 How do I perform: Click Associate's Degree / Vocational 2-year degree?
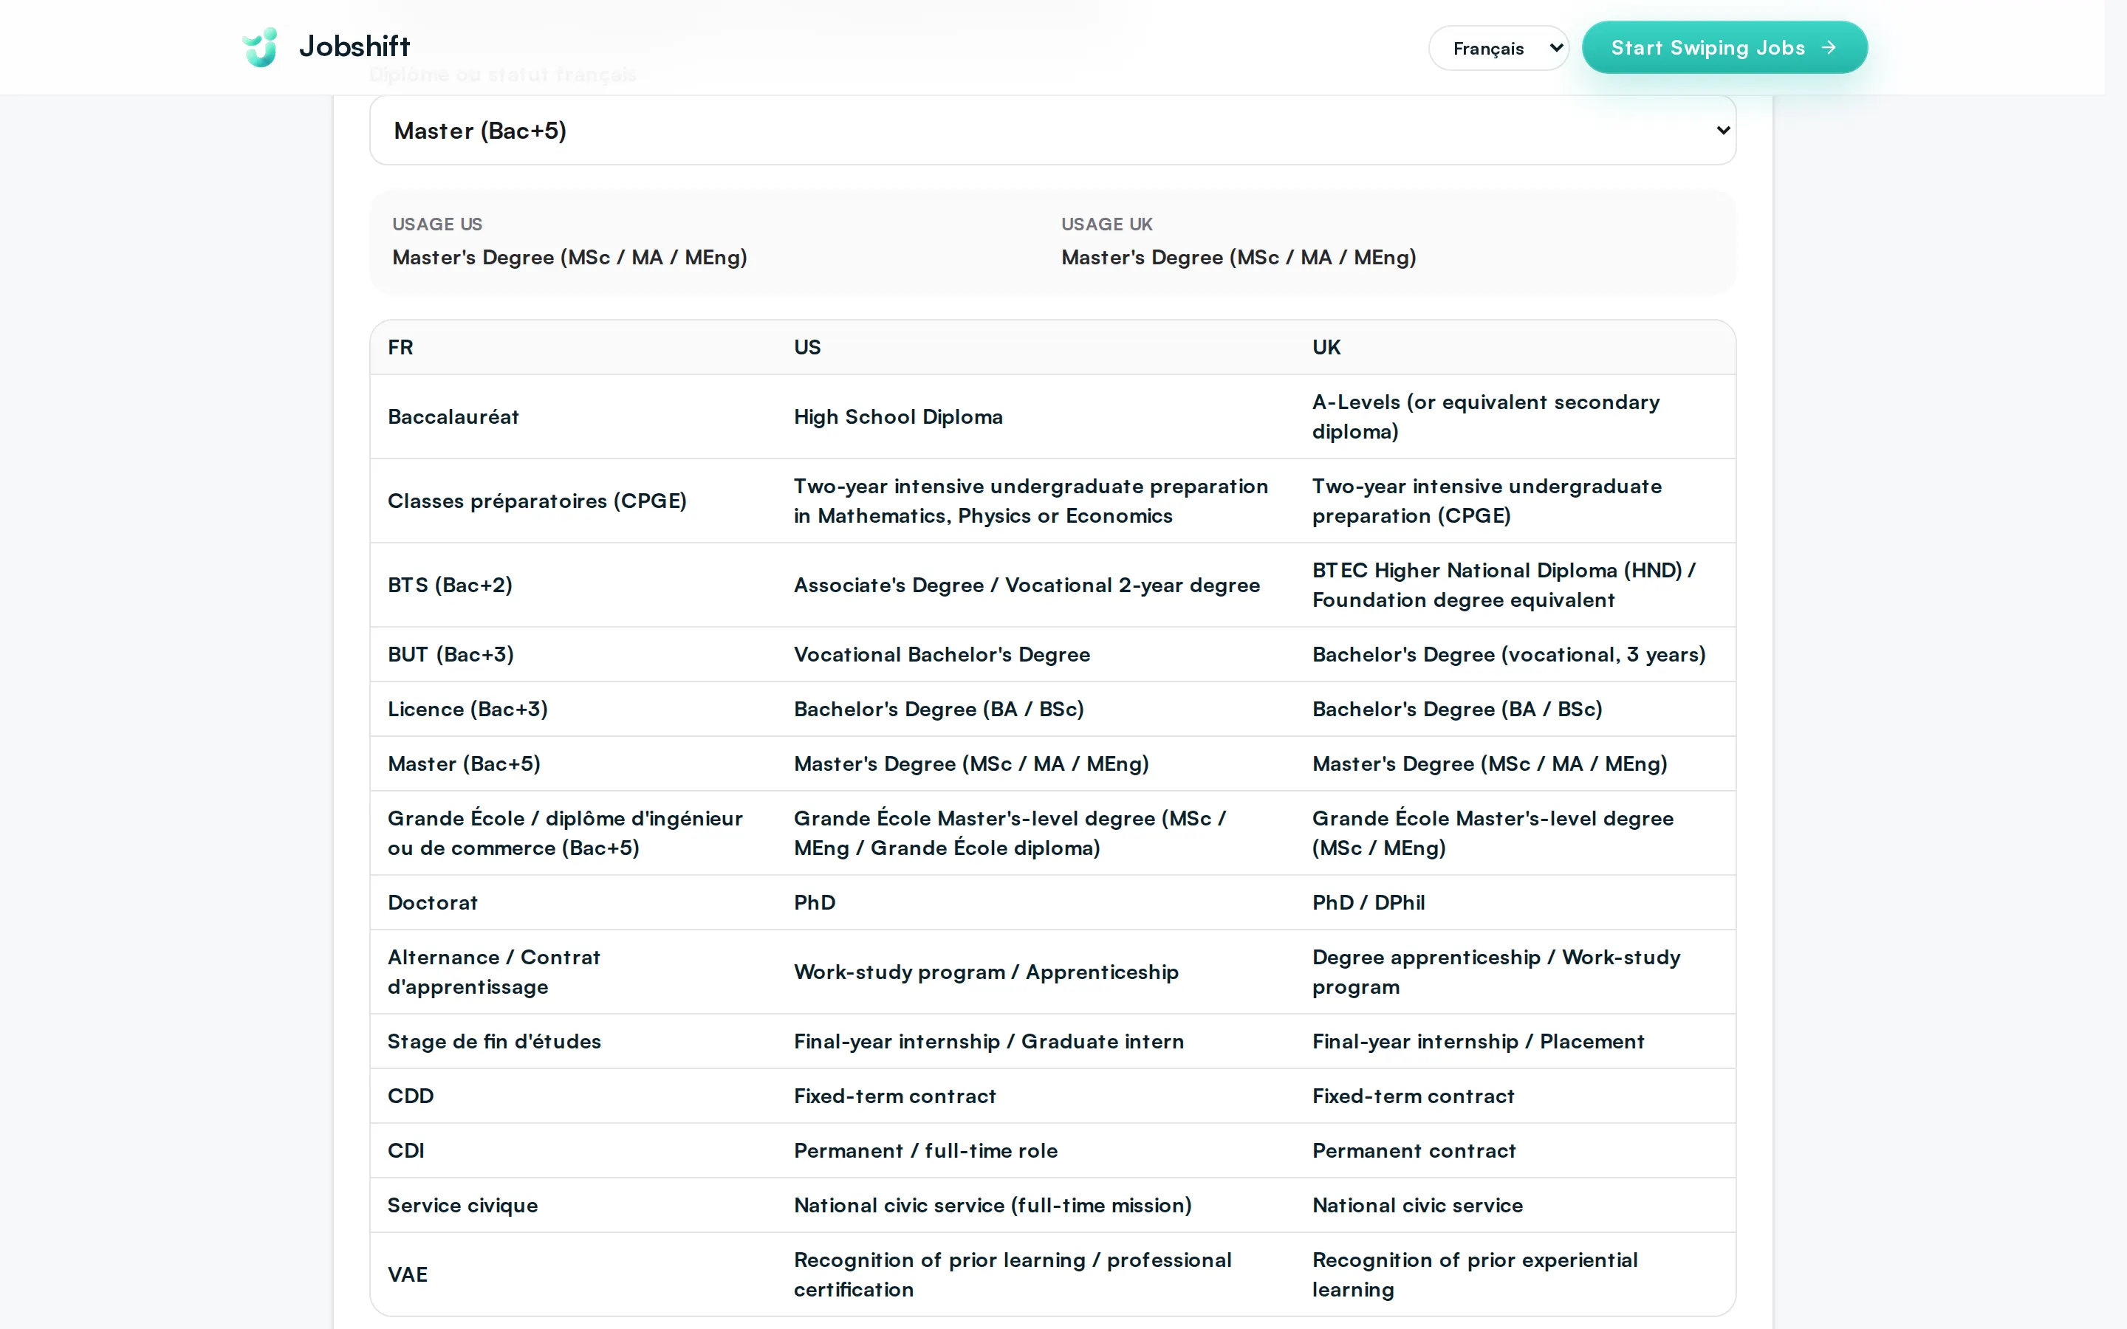1027,585
